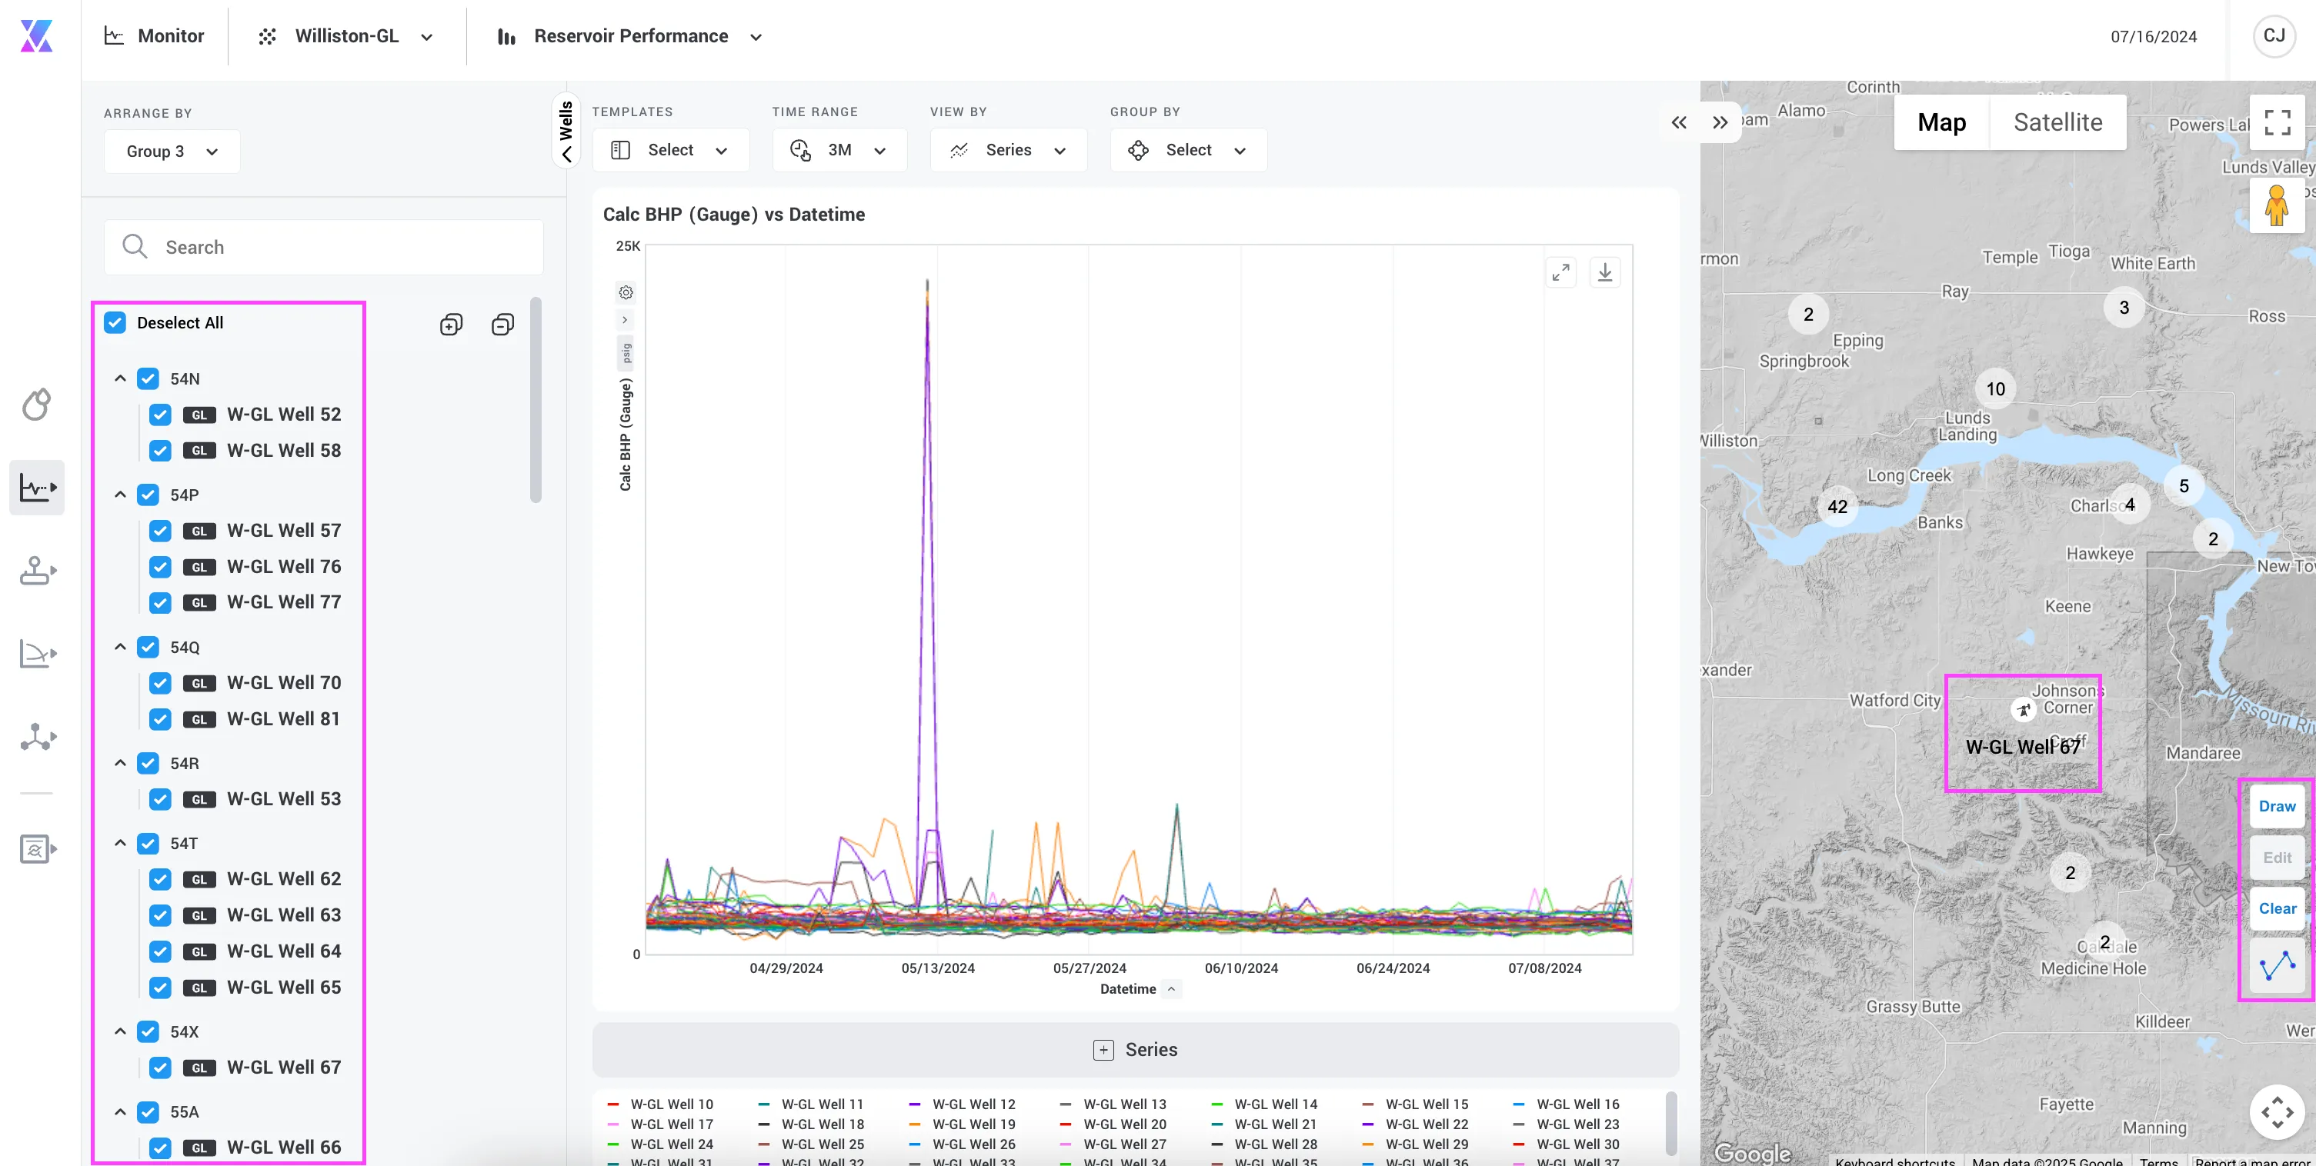2316x1166 pixels.
Task: Click the well Search field
Action: (324, 247)
